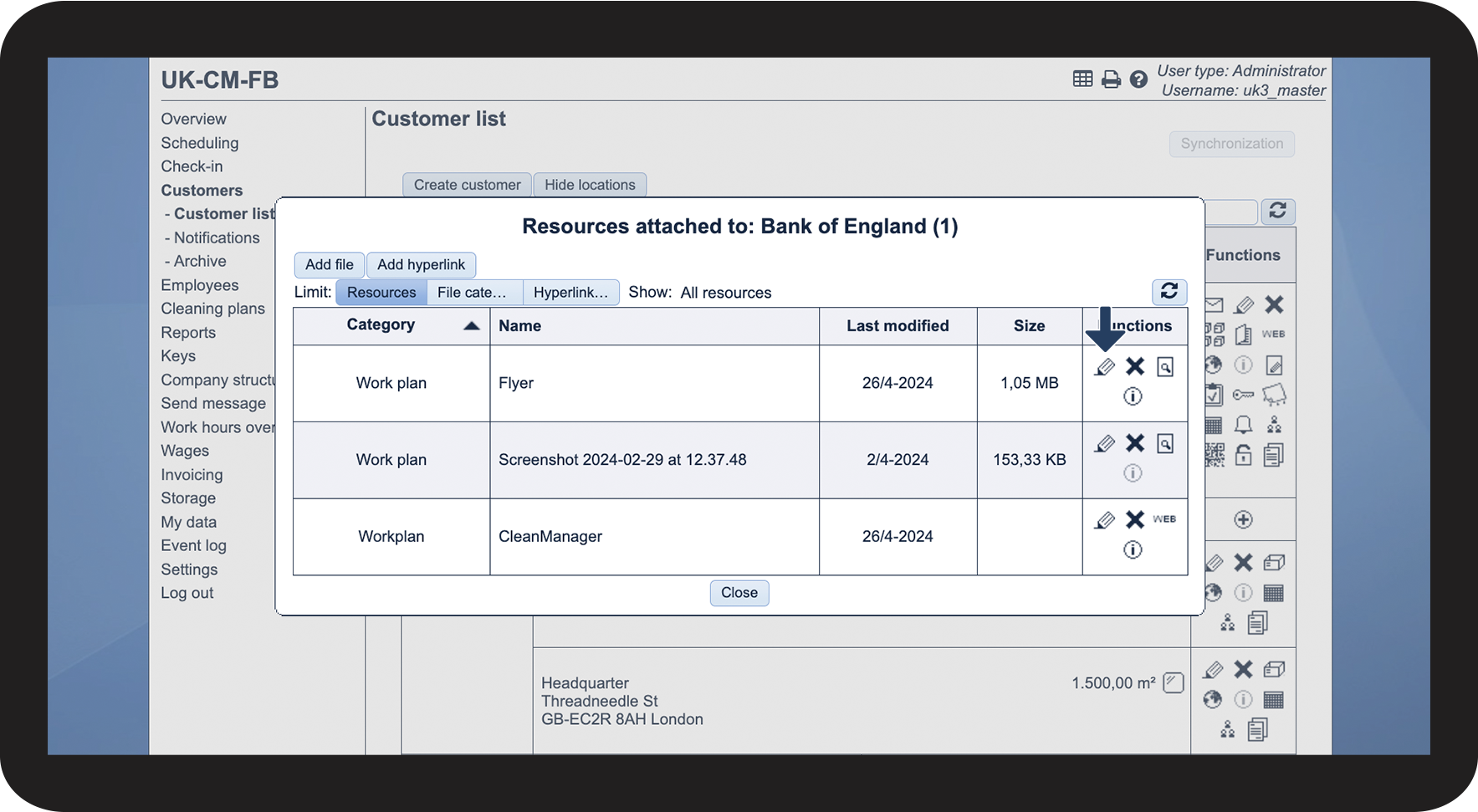Open the help question mark icon
Screen dimensions: 1478x812
pos(1138,79)
